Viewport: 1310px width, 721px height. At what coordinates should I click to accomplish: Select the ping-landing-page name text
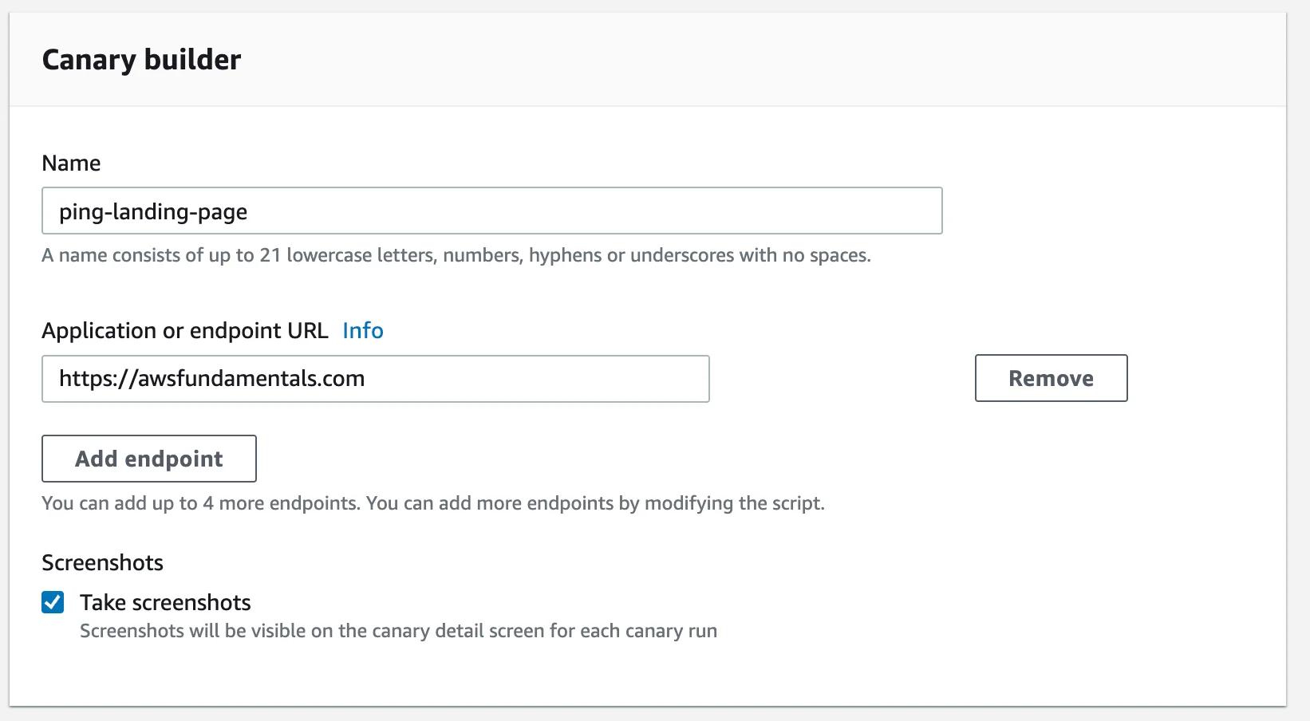coord(153,211)
